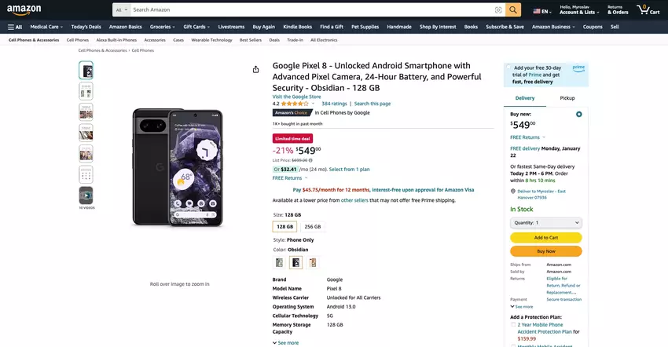This screenshot has height=347, width=668.
Task: Play the product videos thumbnail
Action: click(x=86, y=195)
